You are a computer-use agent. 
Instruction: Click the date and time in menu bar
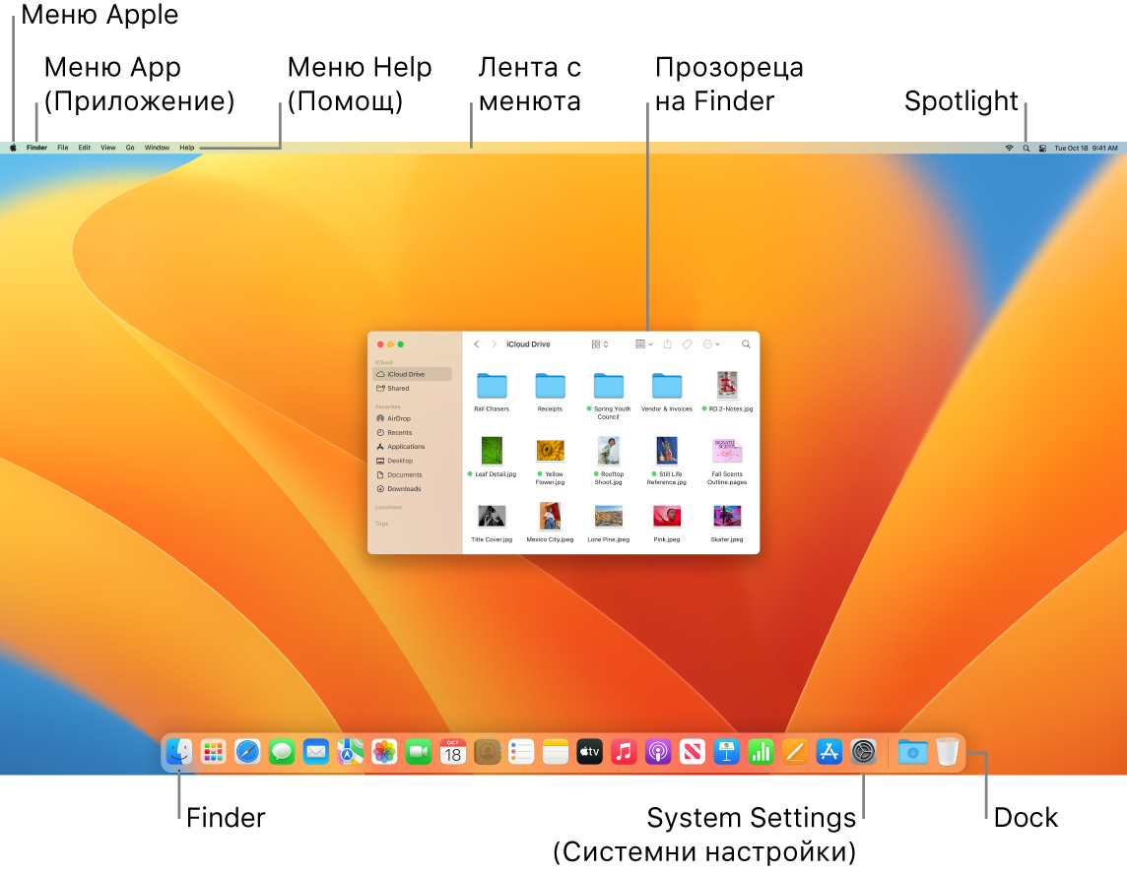point(1086,148)
